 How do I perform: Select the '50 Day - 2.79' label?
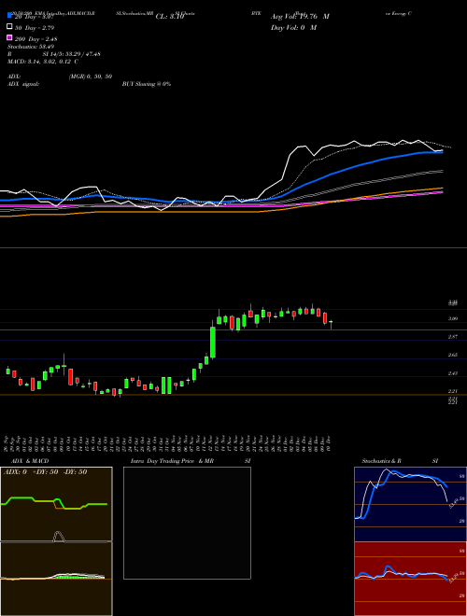click(x=35, y=28)
